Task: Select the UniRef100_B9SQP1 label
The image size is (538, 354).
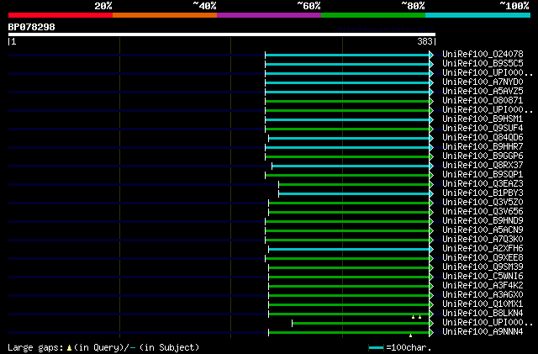Action: [x=483, y=175]
